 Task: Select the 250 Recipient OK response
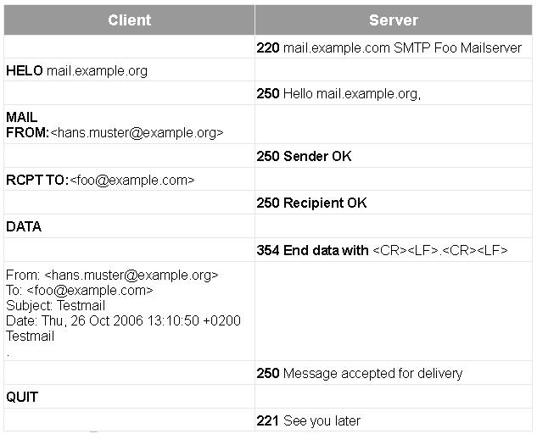click(311, 203)
